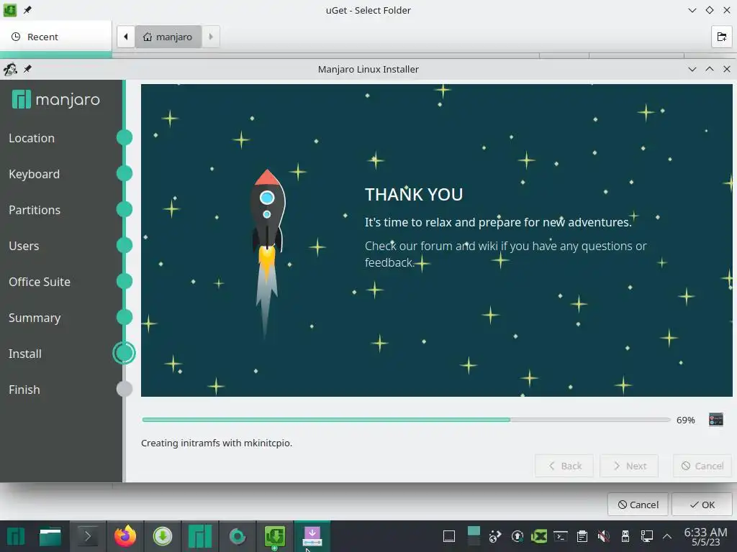Screen dimensions: 737x552
Task: Open the clipboard tray icon
Action: coord(582,536)
